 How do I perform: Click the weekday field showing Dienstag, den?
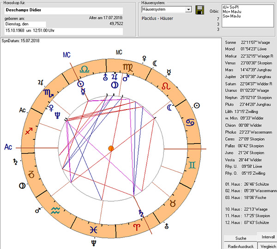(x=25, y=24)
